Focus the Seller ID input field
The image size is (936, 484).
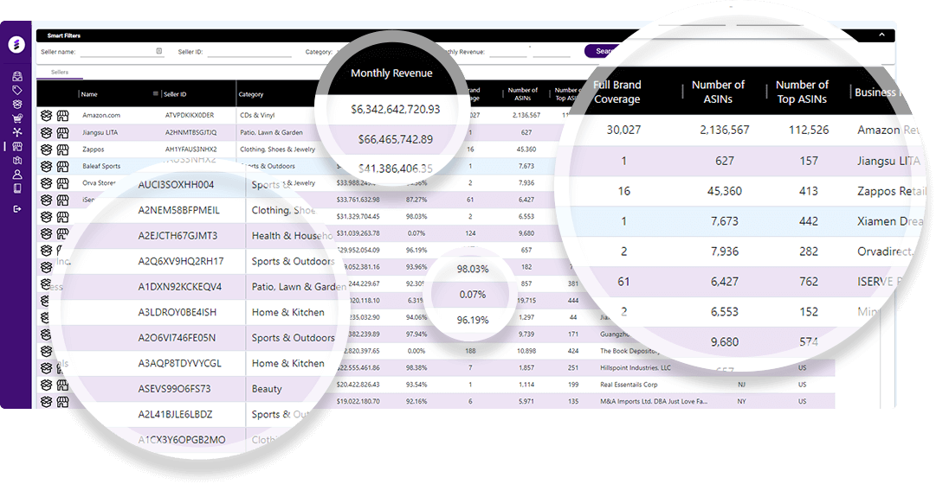[249, 53]
